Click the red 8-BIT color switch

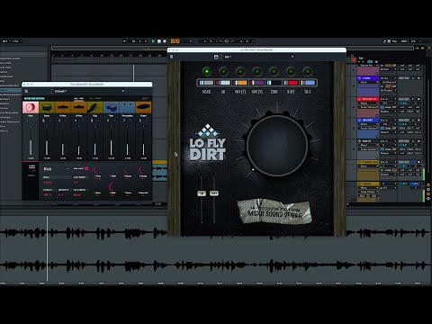click(x=291, y=83)
